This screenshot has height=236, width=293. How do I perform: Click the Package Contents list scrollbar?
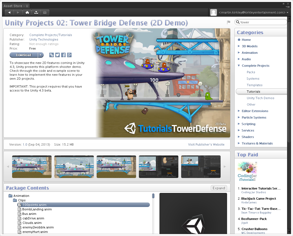(153, 196)
